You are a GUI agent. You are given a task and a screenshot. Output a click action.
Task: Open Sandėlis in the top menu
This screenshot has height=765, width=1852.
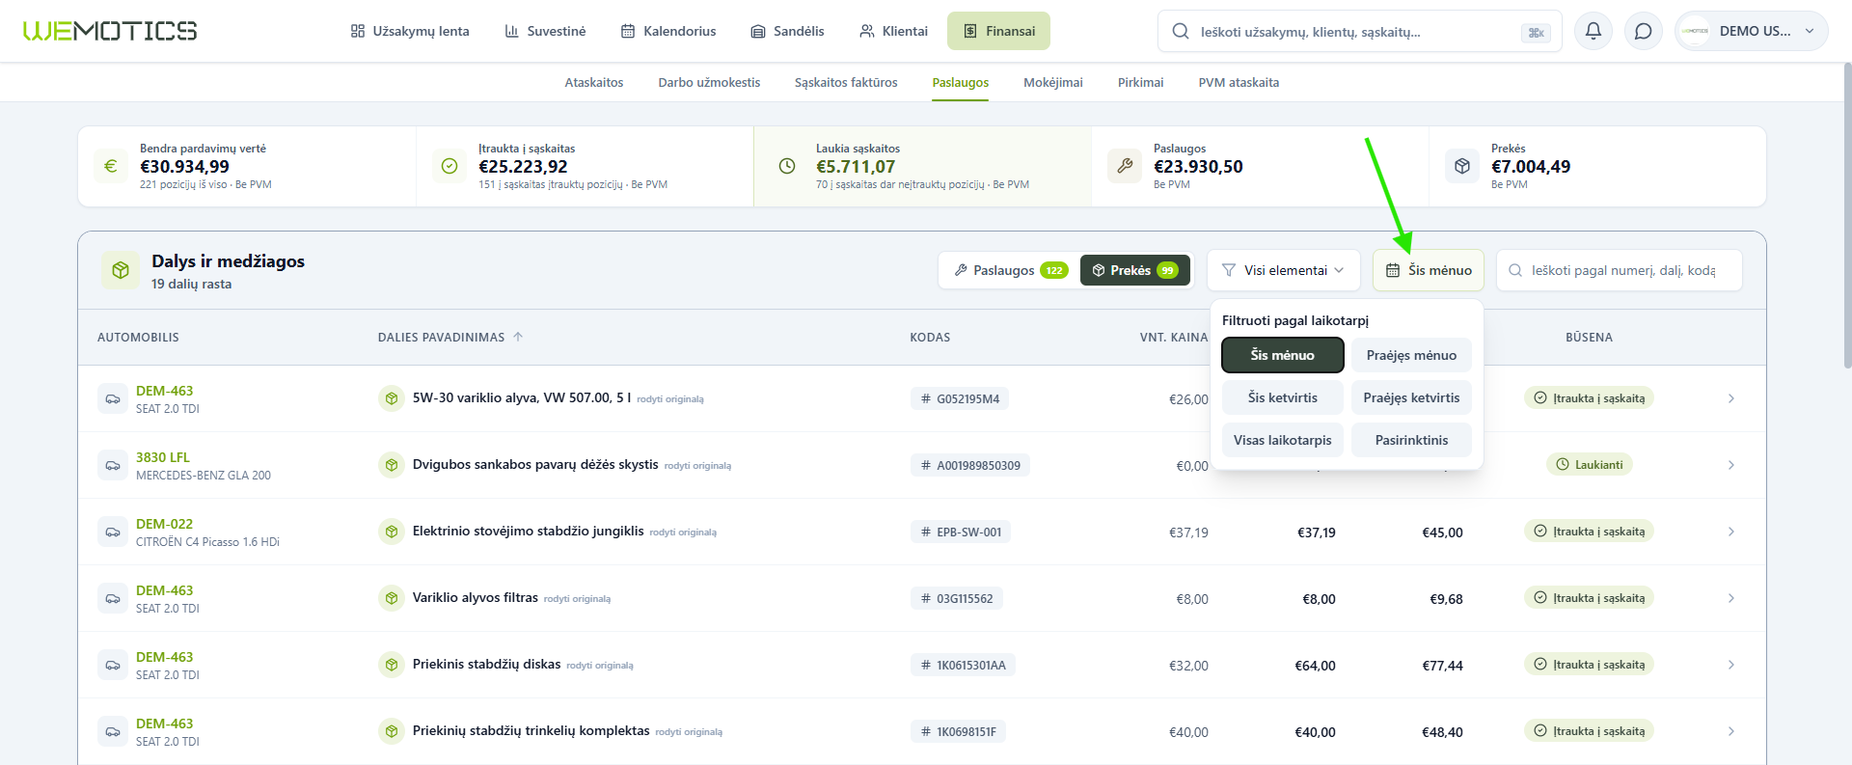787,31
